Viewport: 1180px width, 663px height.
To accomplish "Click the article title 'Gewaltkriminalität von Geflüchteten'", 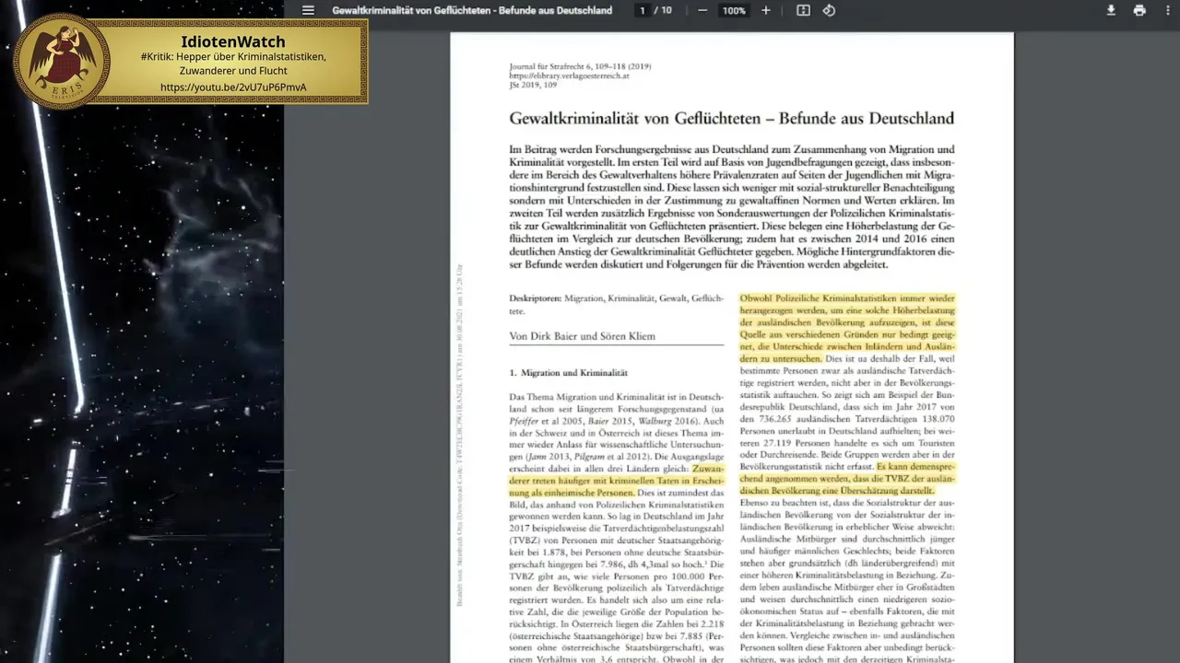I will 731,119.
